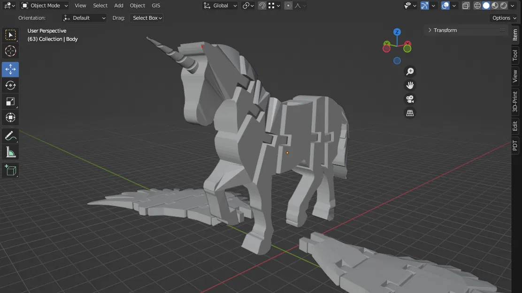Open the Global transform orientation dropdown

point(220,5)
